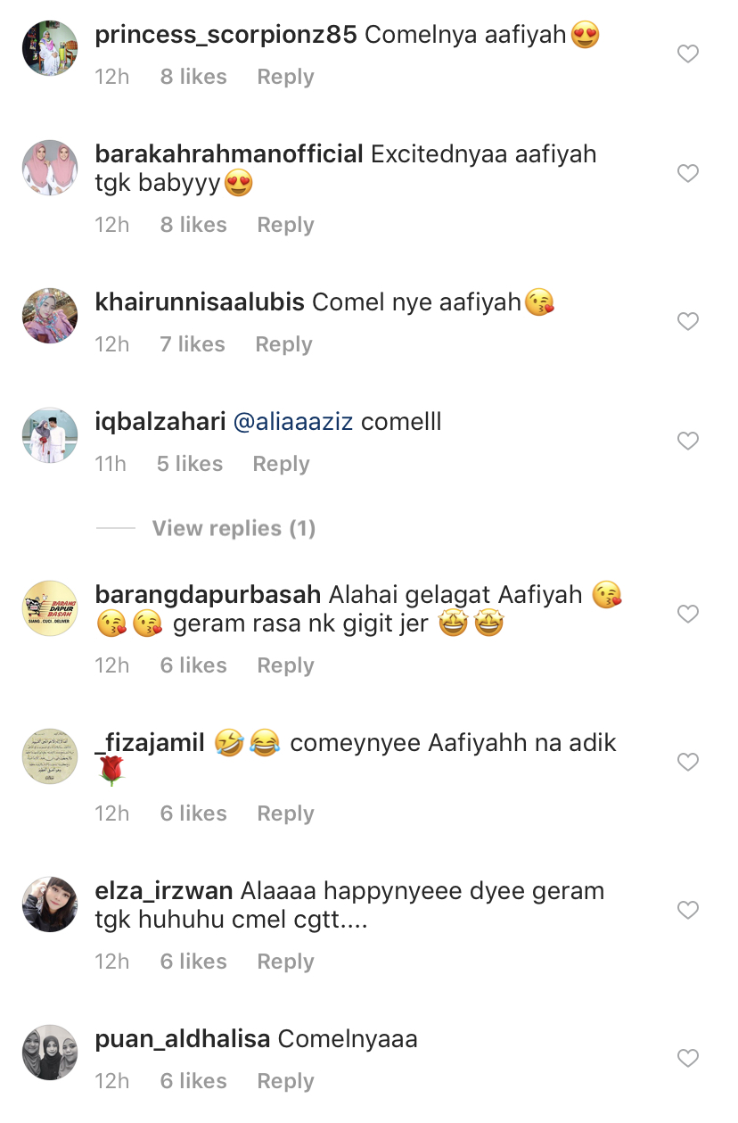Image resolution: width=738 pixels, height=1123 pixels.
Task: Open barangdapurbasah's profile avatar
Action: (x=50, y=608)
